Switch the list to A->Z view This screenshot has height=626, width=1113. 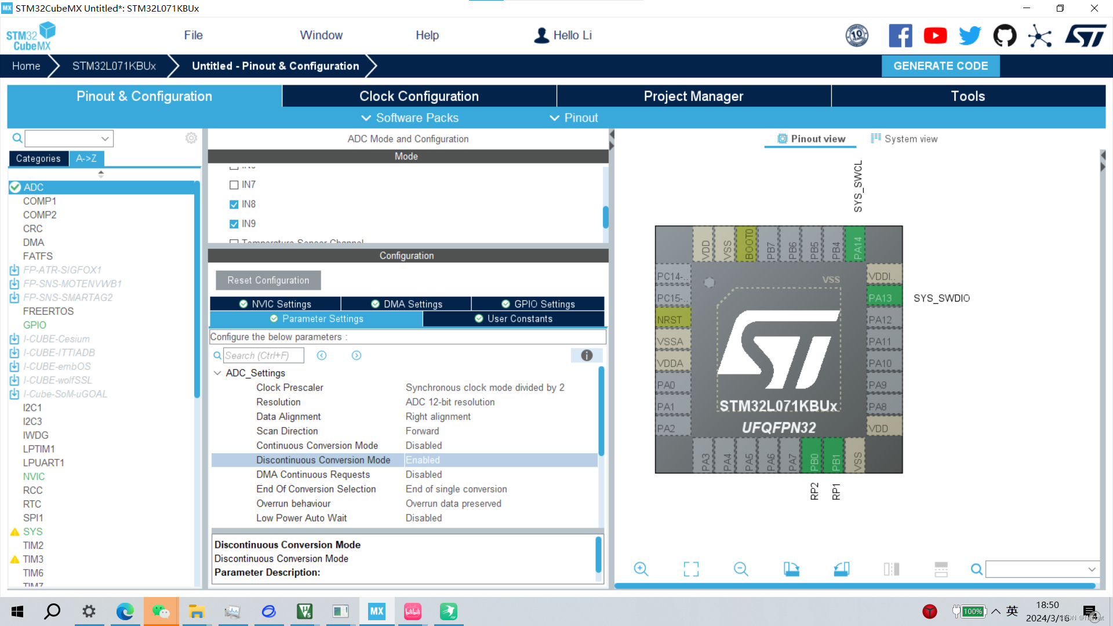[x=86, y=159]
